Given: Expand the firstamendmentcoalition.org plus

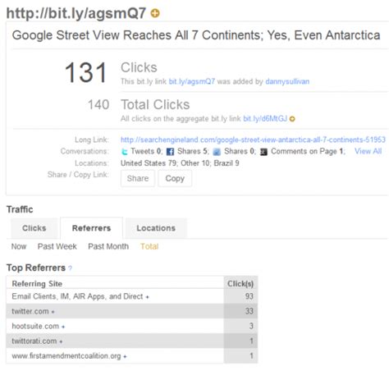Looking at the screenshot, I should [x=125, y=356].
